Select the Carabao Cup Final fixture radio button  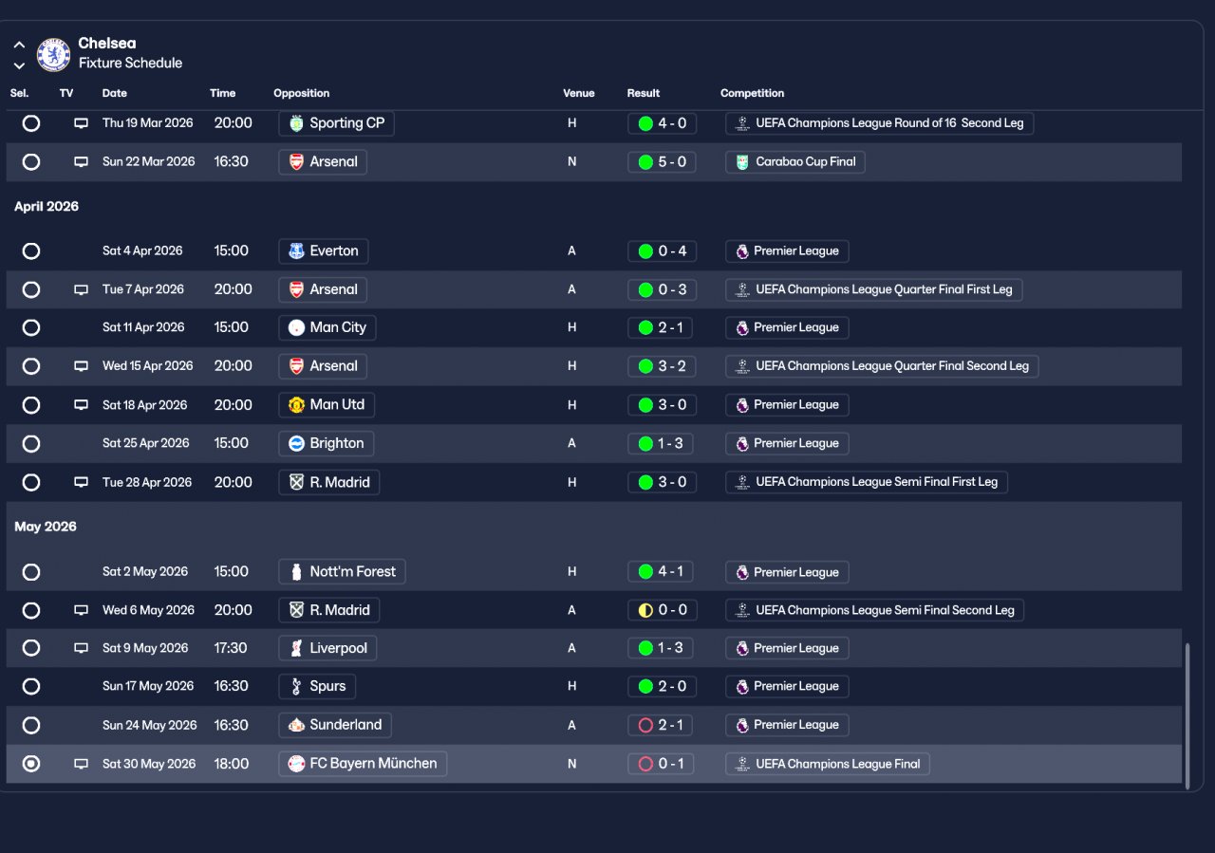click(x=31, y=161)
